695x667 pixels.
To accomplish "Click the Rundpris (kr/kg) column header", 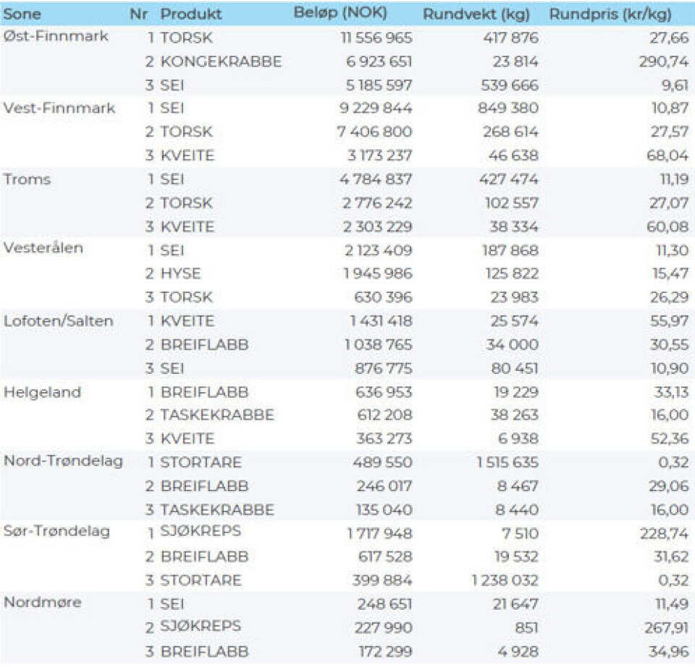I will (610, 14).
